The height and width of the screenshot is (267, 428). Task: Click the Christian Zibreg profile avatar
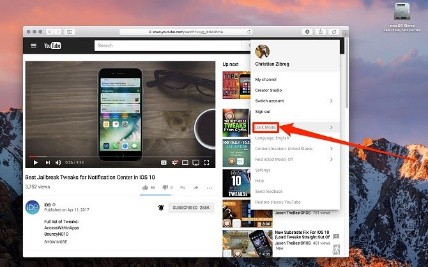[x=263, y=52]
